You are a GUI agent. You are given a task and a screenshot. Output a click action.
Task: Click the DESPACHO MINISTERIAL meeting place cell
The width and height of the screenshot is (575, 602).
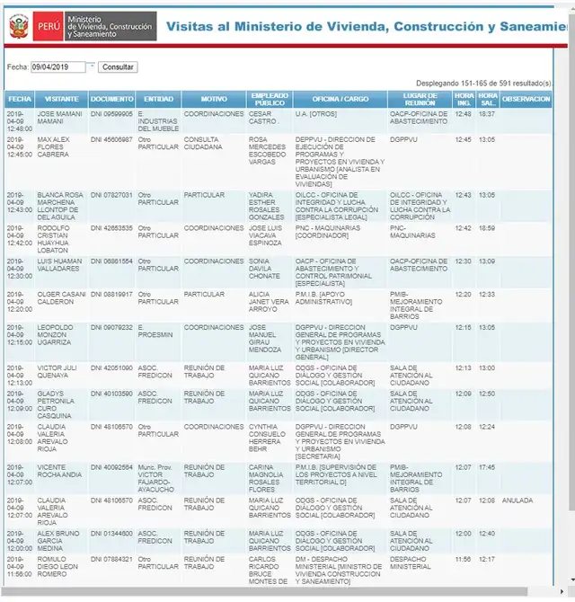pos(411,562)
